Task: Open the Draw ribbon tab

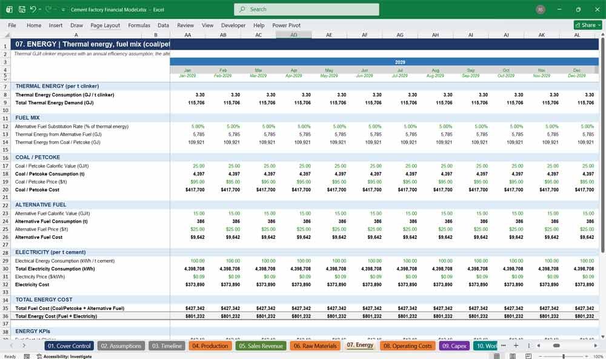Action: coord(76,25)
